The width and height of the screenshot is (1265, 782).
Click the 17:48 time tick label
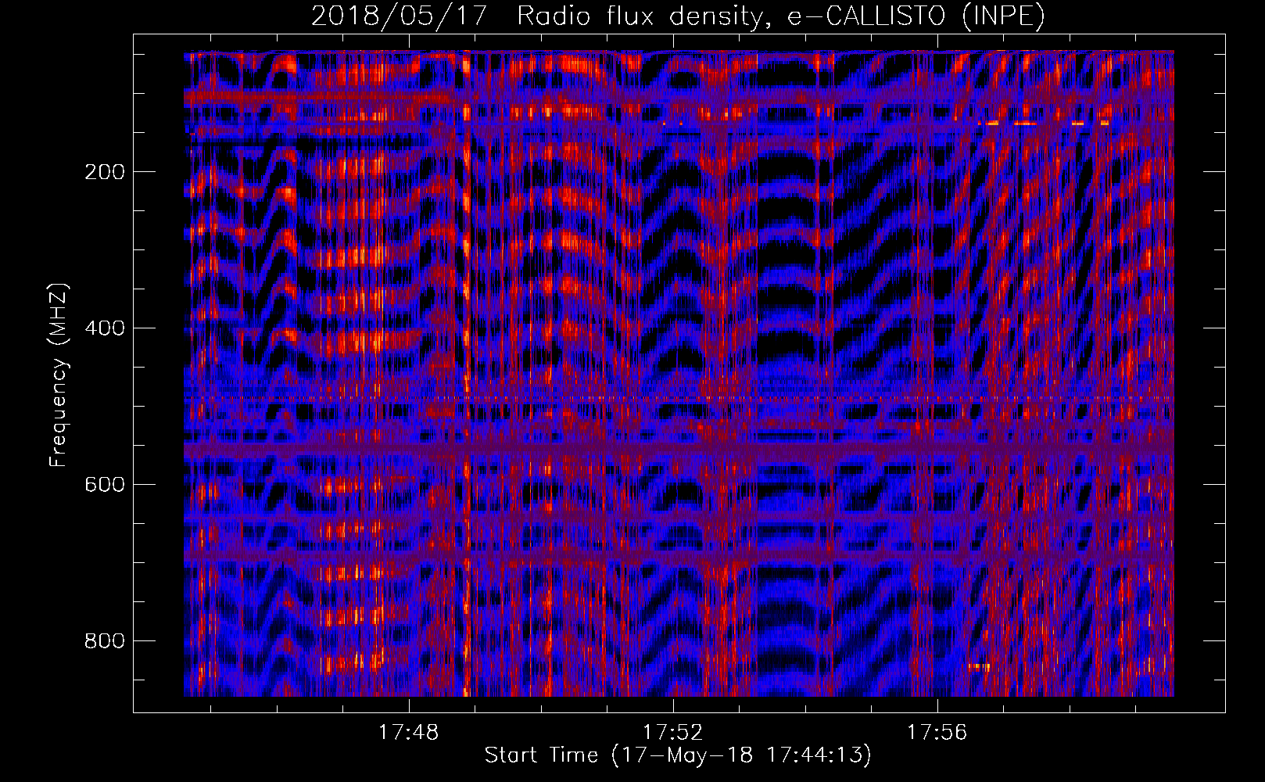click(x=409, y=733)
